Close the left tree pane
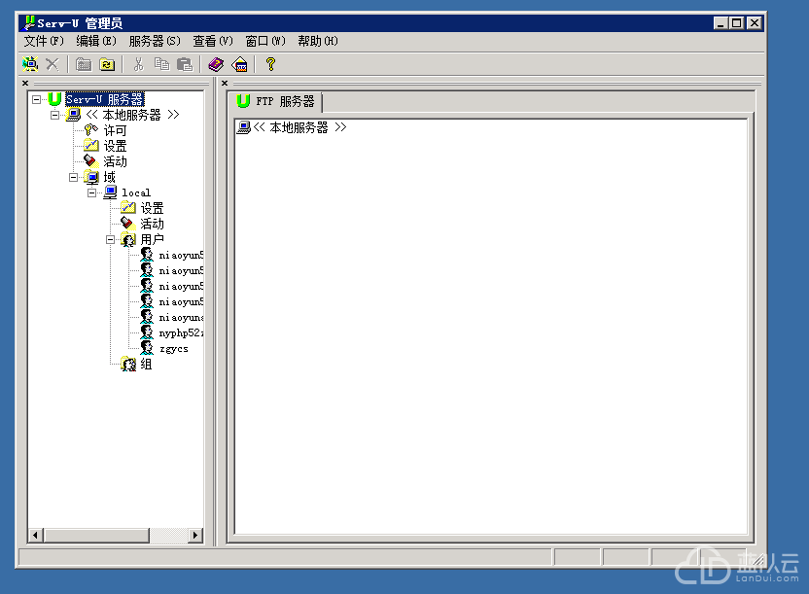This screenshot has width=809, height=594. pyautogui.click(x=24, y=83)
